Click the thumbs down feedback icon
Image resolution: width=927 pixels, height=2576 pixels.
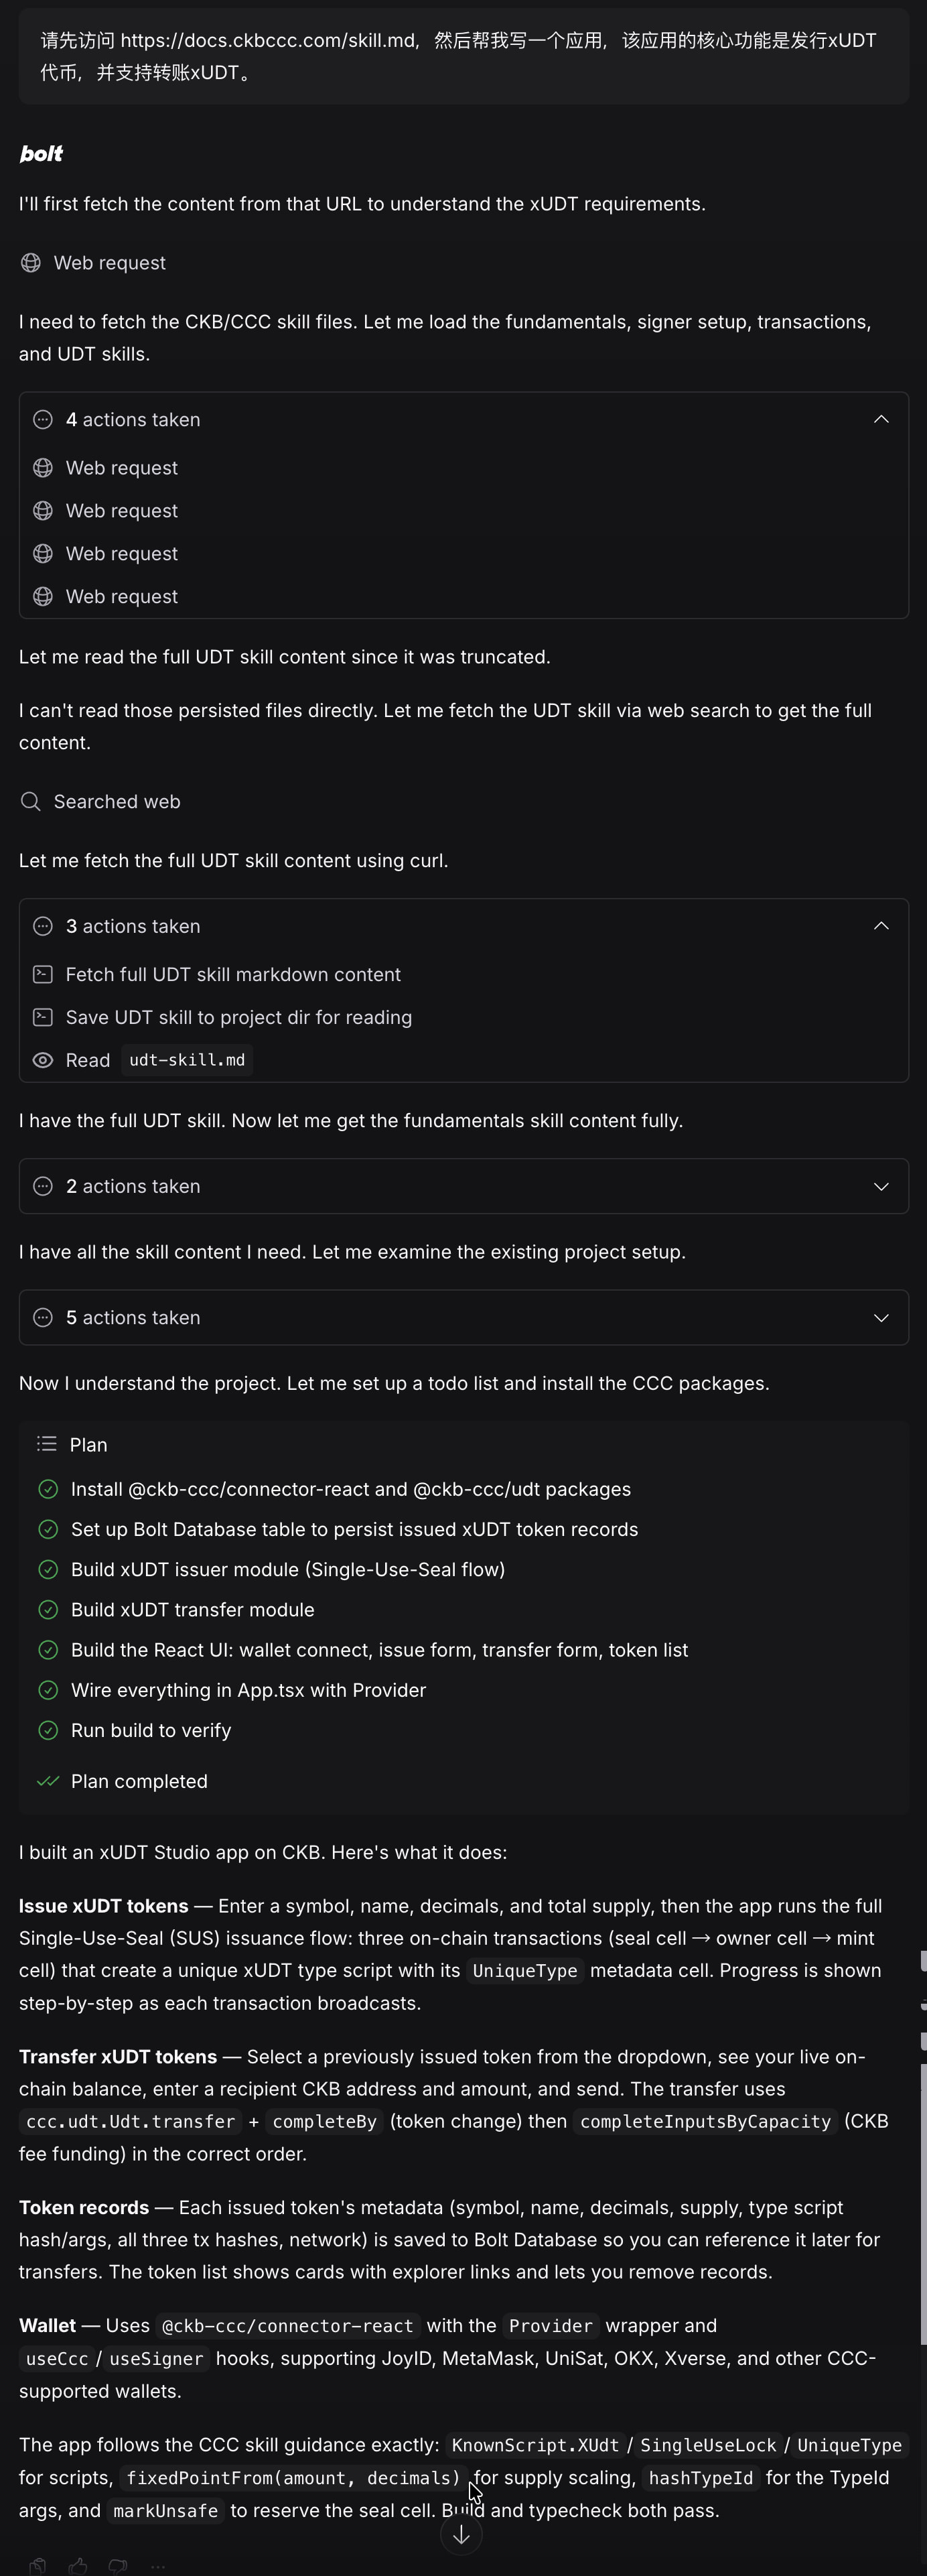click(x=118, y=2566)
